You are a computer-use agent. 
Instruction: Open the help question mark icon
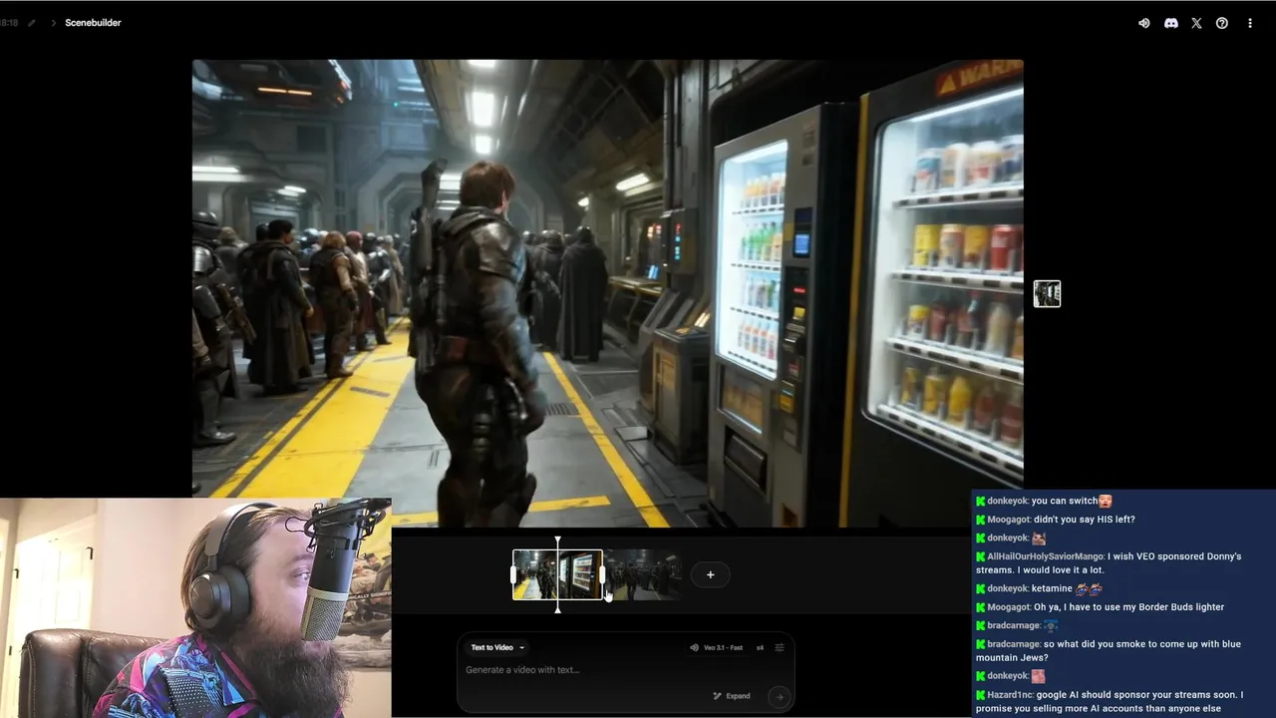pyautogui.click(x=1222, y=23)
